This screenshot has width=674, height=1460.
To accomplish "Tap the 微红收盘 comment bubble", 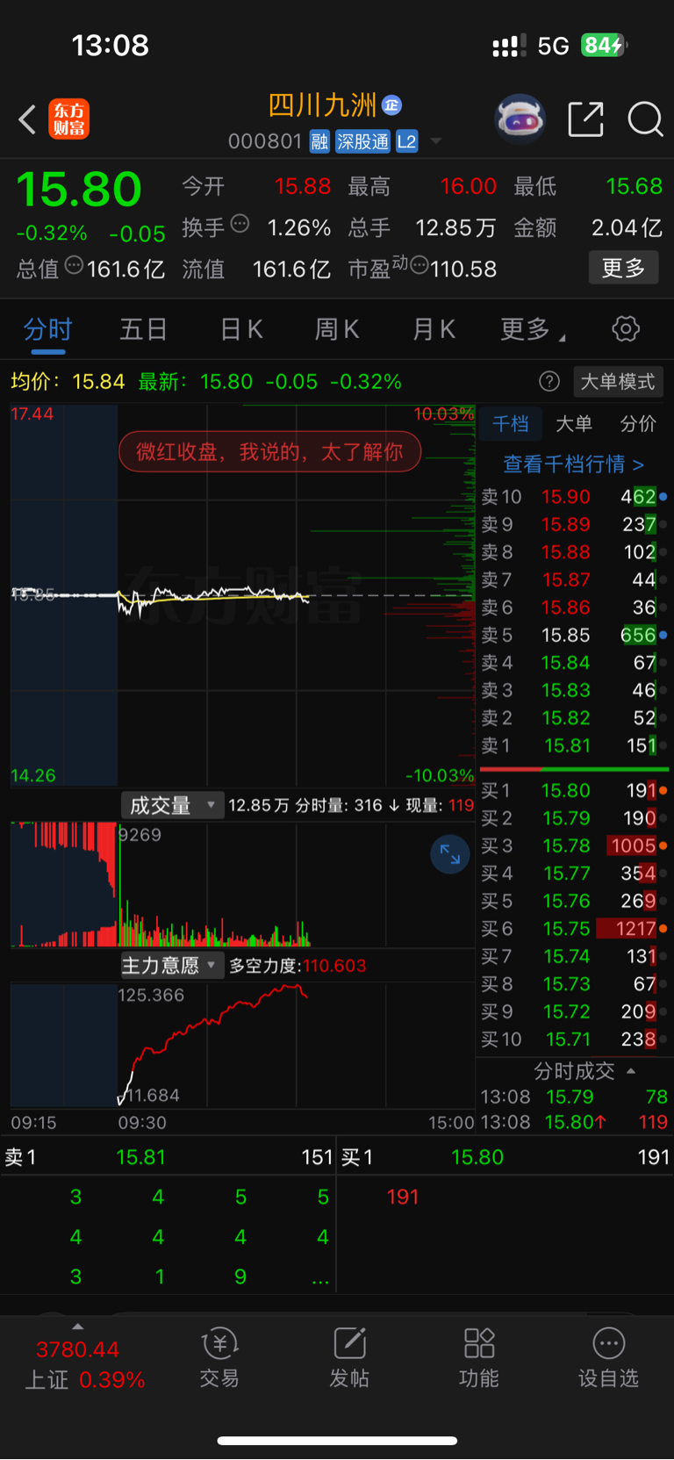I will (270, 452).
